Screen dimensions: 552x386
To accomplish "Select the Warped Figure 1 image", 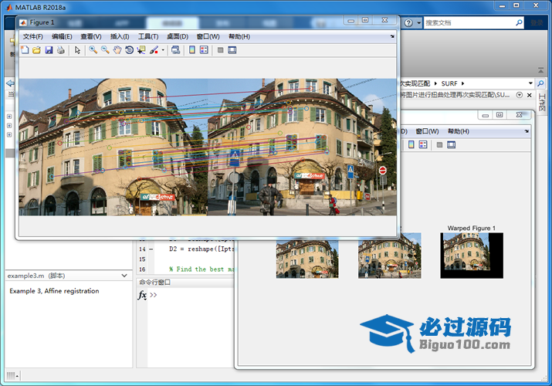I will coord(472,256).
